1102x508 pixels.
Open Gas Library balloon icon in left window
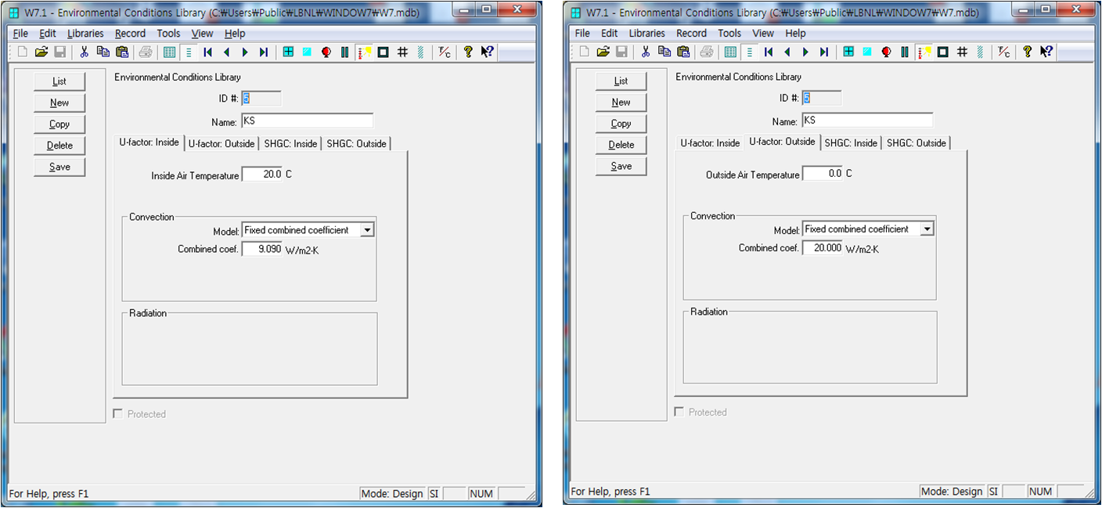tap(326, 52)
